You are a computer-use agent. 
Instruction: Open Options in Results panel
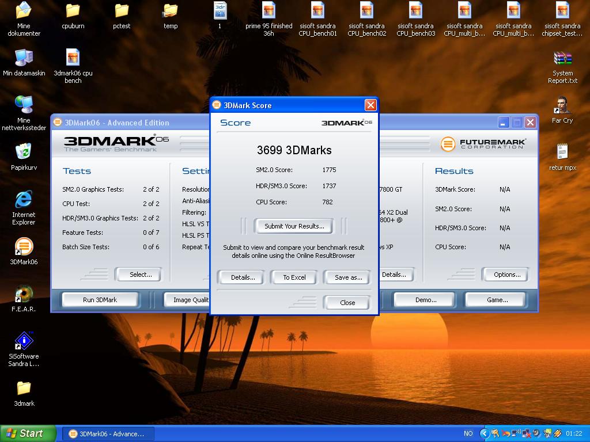pyautogui.click(x=507, y=275)
